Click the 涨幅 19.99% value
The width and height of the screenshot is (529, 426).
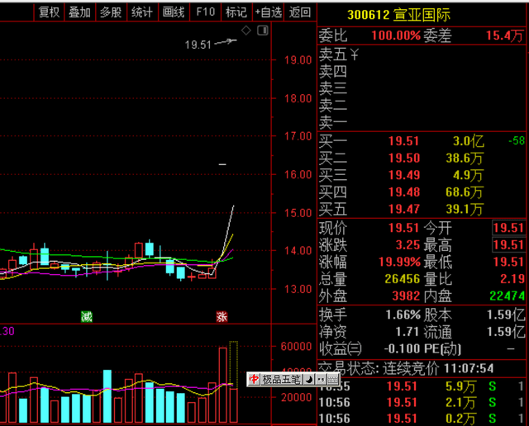[x=399, y=262]
